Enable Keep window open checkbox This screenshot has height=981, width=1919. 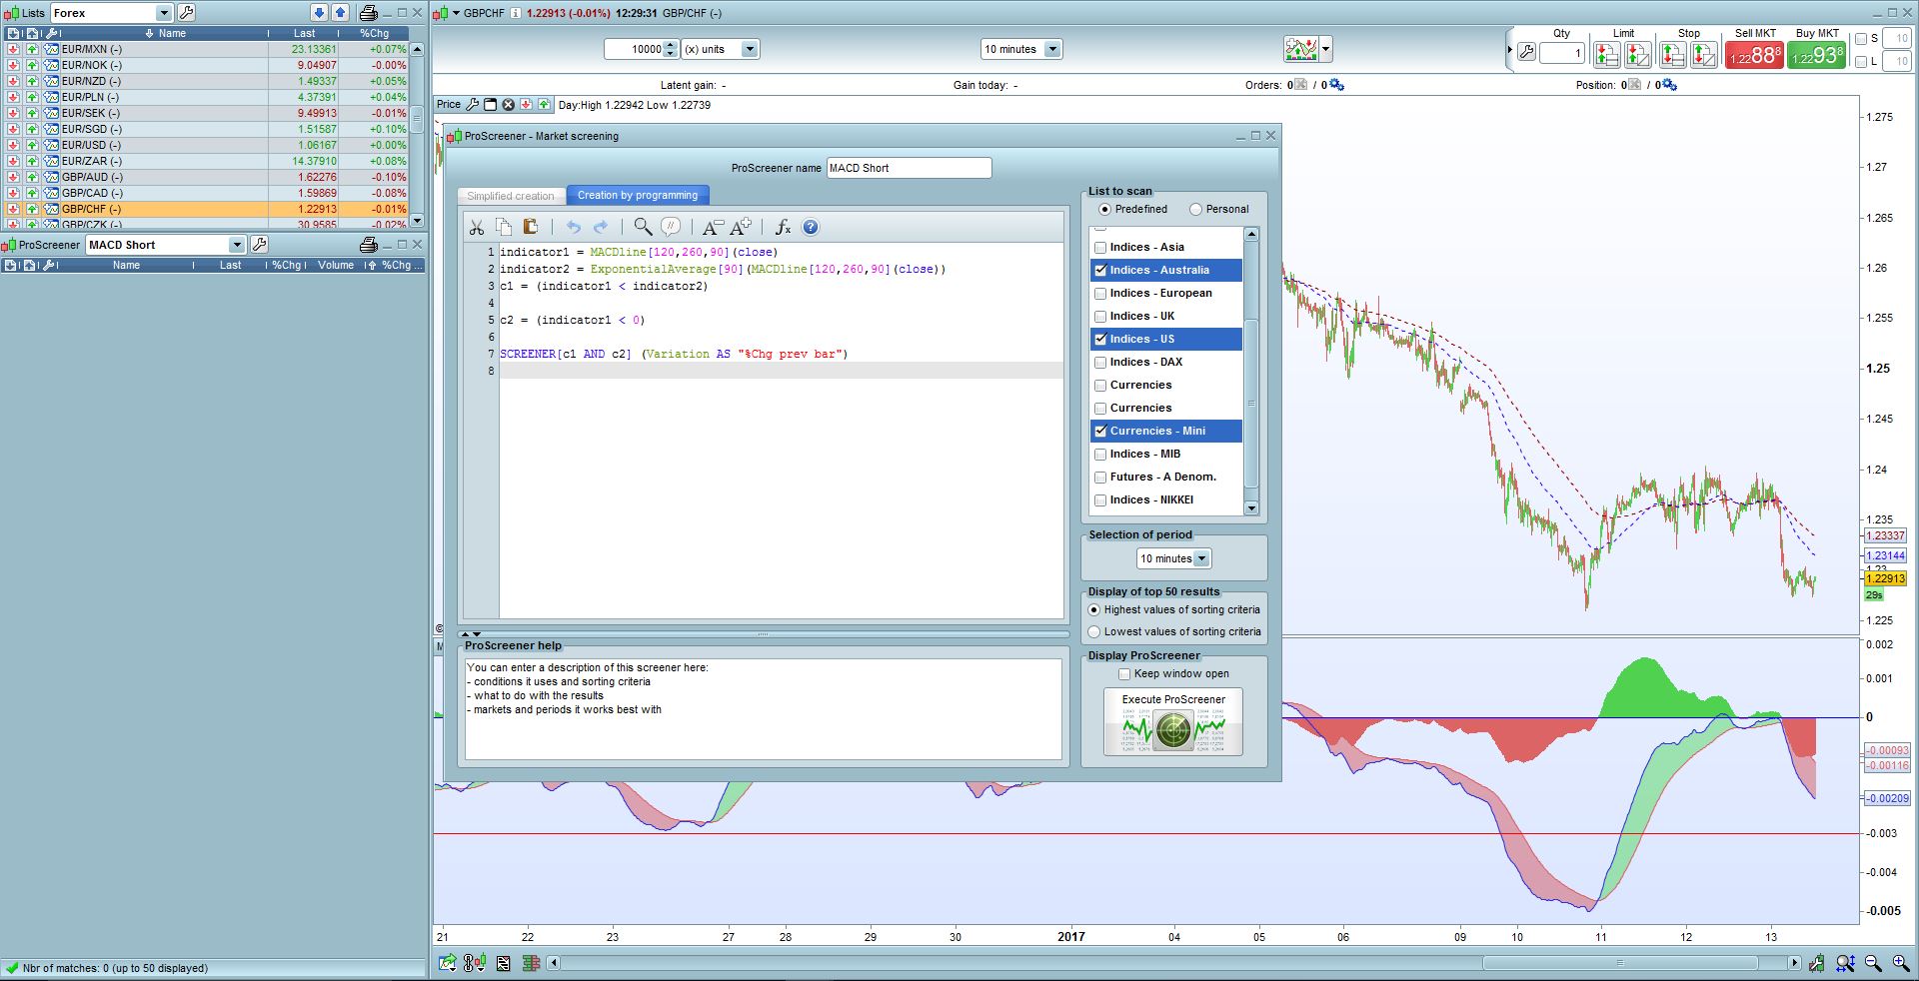pyautogui.click(x=1124, y=674)
